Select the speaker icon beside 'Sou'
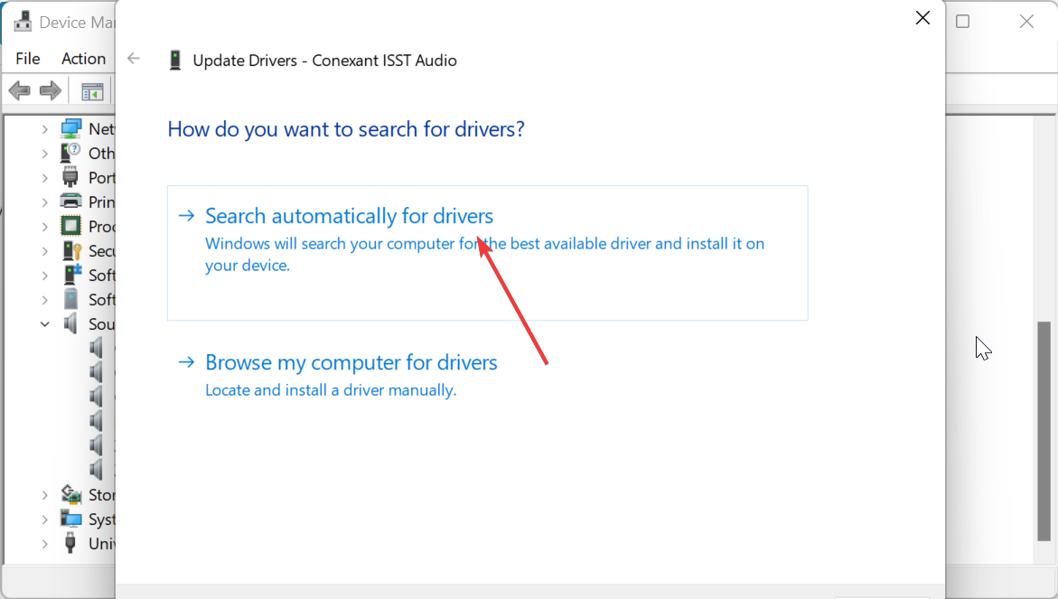The image size is (1058, 599). pos(70,323)
